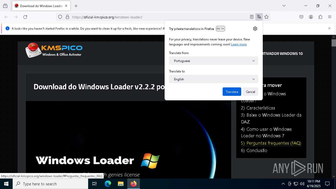This screenshot has height=189, width=336.
Task: Click the page vertical scrollbar thumb
Action: click(334, 43)
